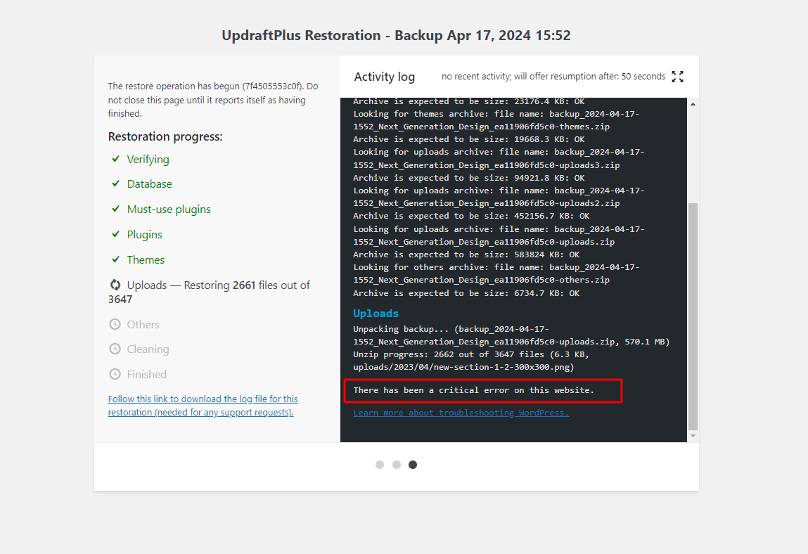Click the clock icon beside Finished
The image size is (808, 554).
[x=115, y=374]
